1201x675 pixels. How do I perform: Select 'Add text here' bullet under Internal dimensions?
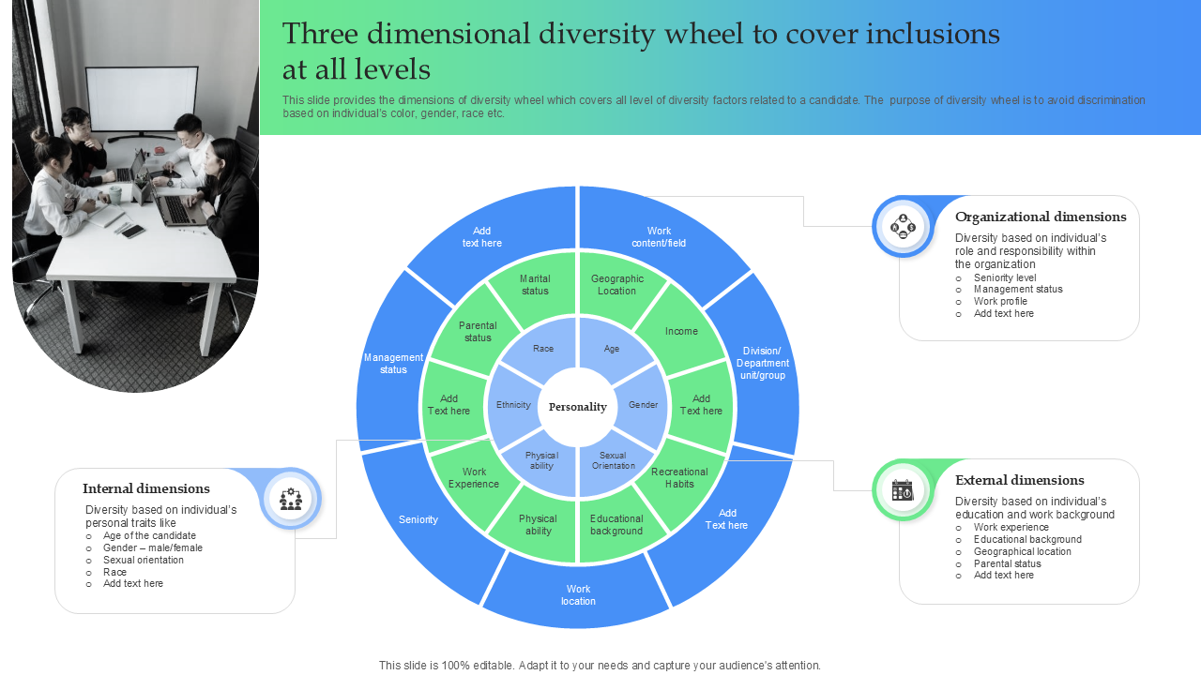[133, 584]
